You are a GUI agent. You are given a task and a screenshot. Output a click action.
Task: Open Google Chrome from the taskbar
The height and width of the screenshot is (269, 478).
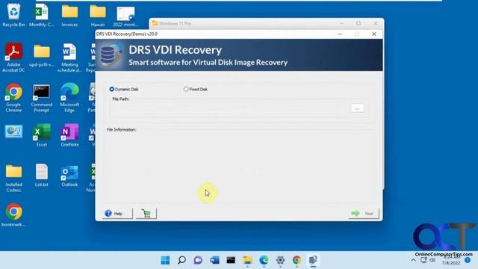pyautogui.click(x=297, y=260)
